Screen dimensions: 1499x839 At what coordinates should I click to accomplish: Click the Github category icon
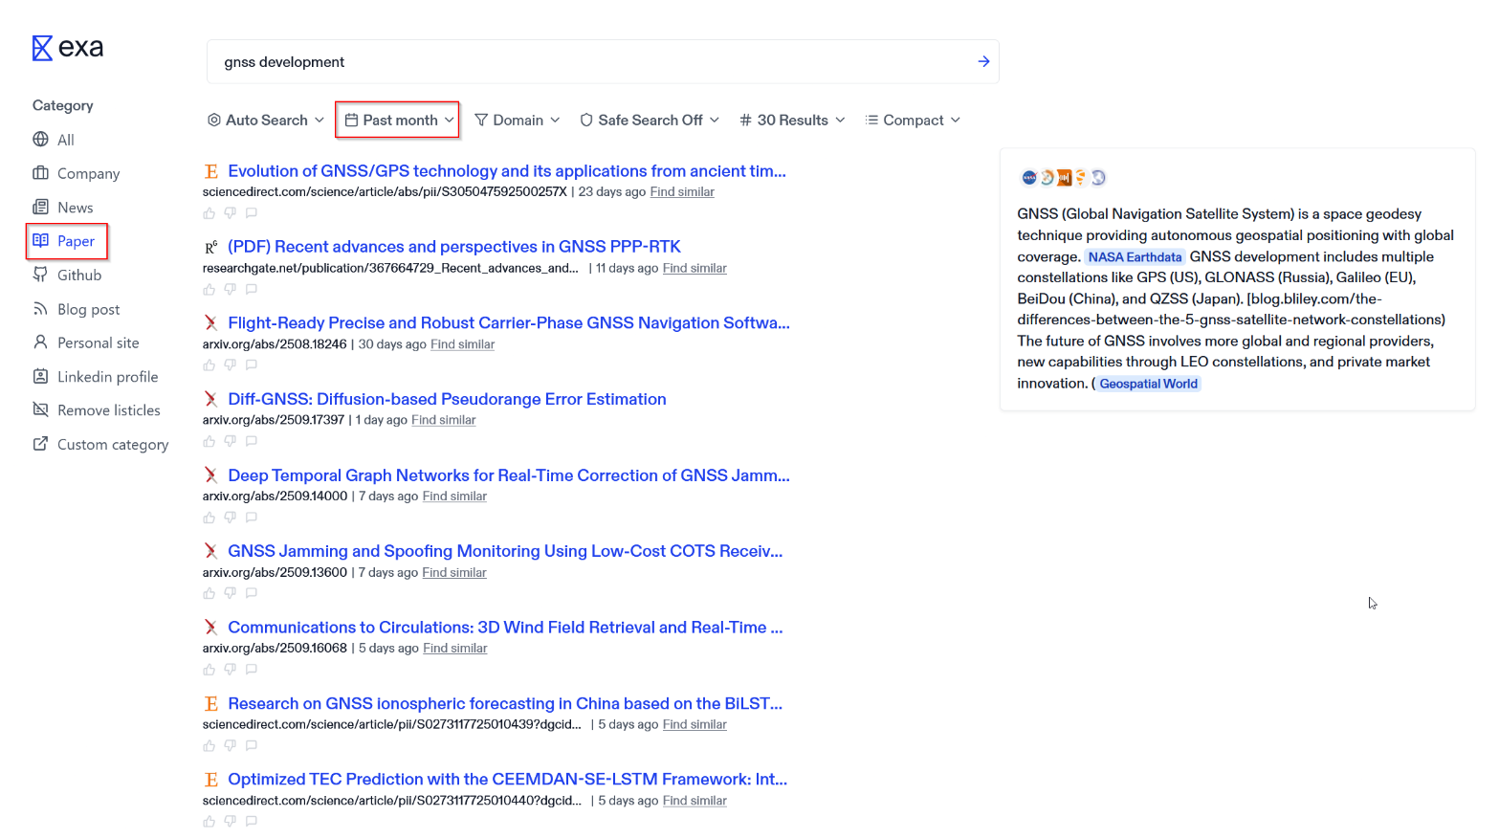pyautogui.click(x=40, y=275)
